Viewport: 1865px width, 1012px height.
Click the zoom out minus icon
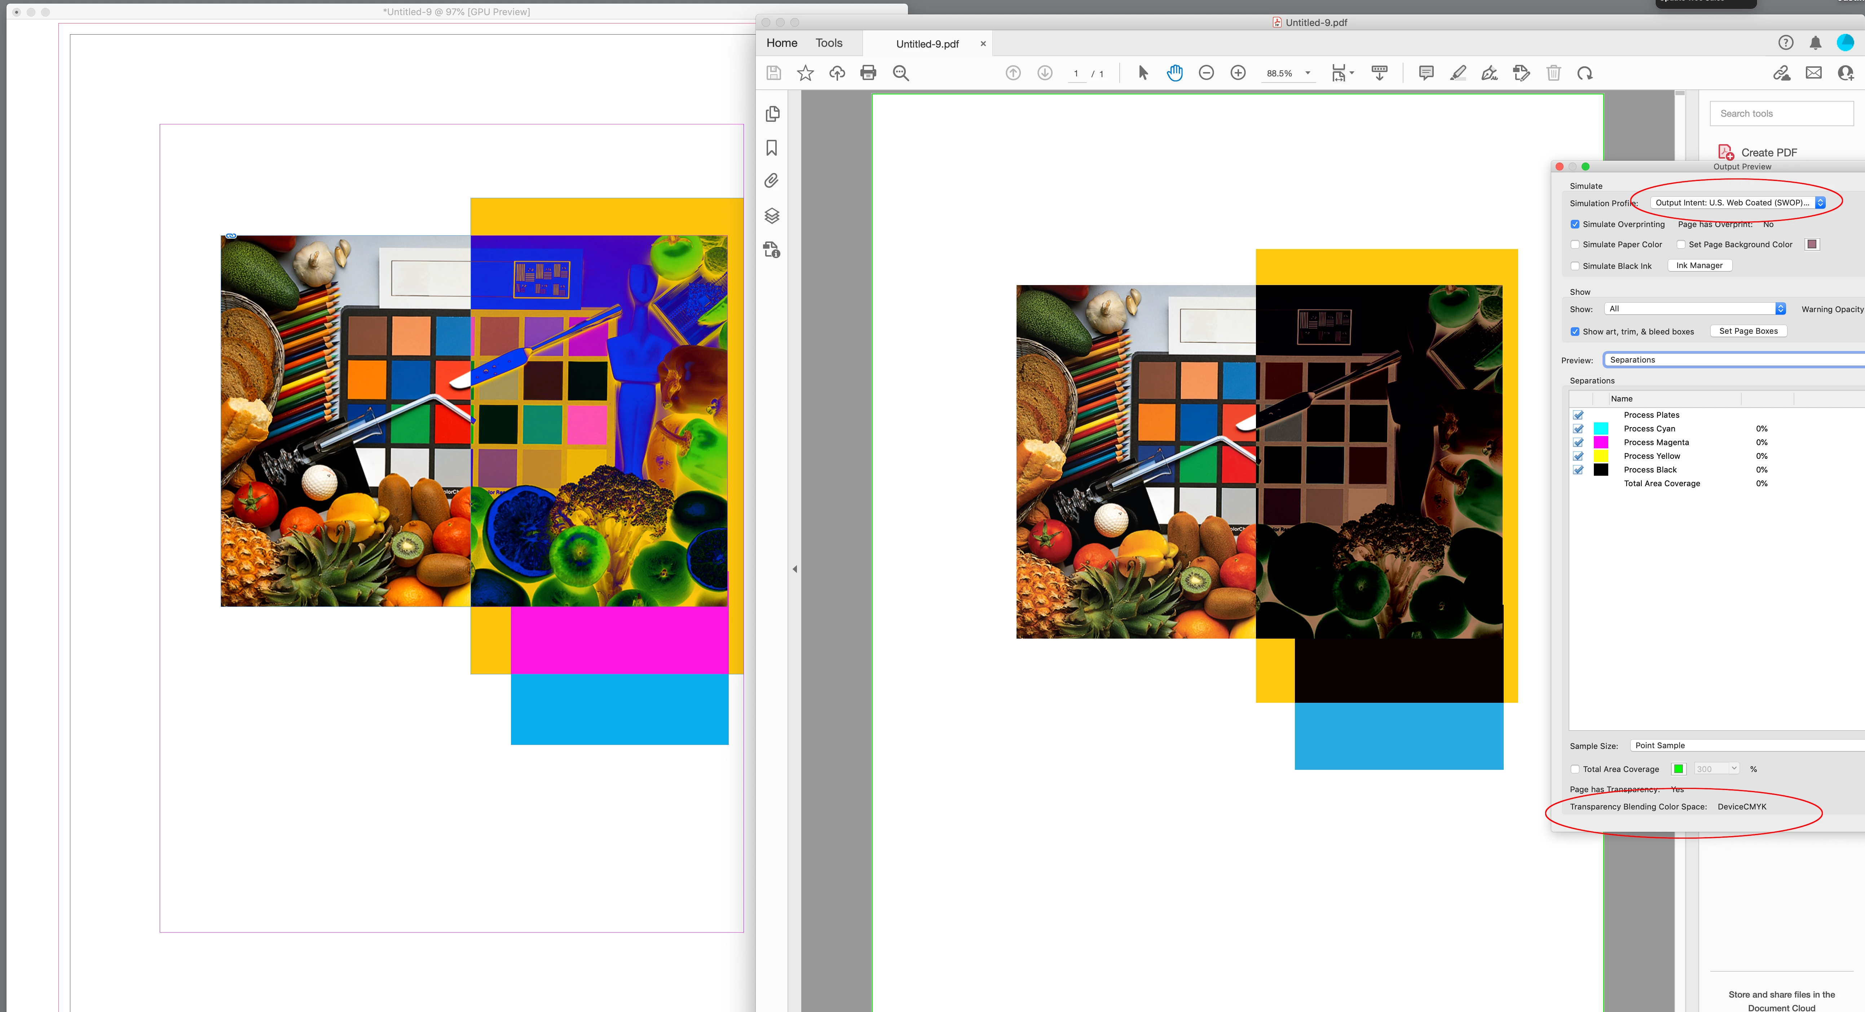tap(1206, 73)
